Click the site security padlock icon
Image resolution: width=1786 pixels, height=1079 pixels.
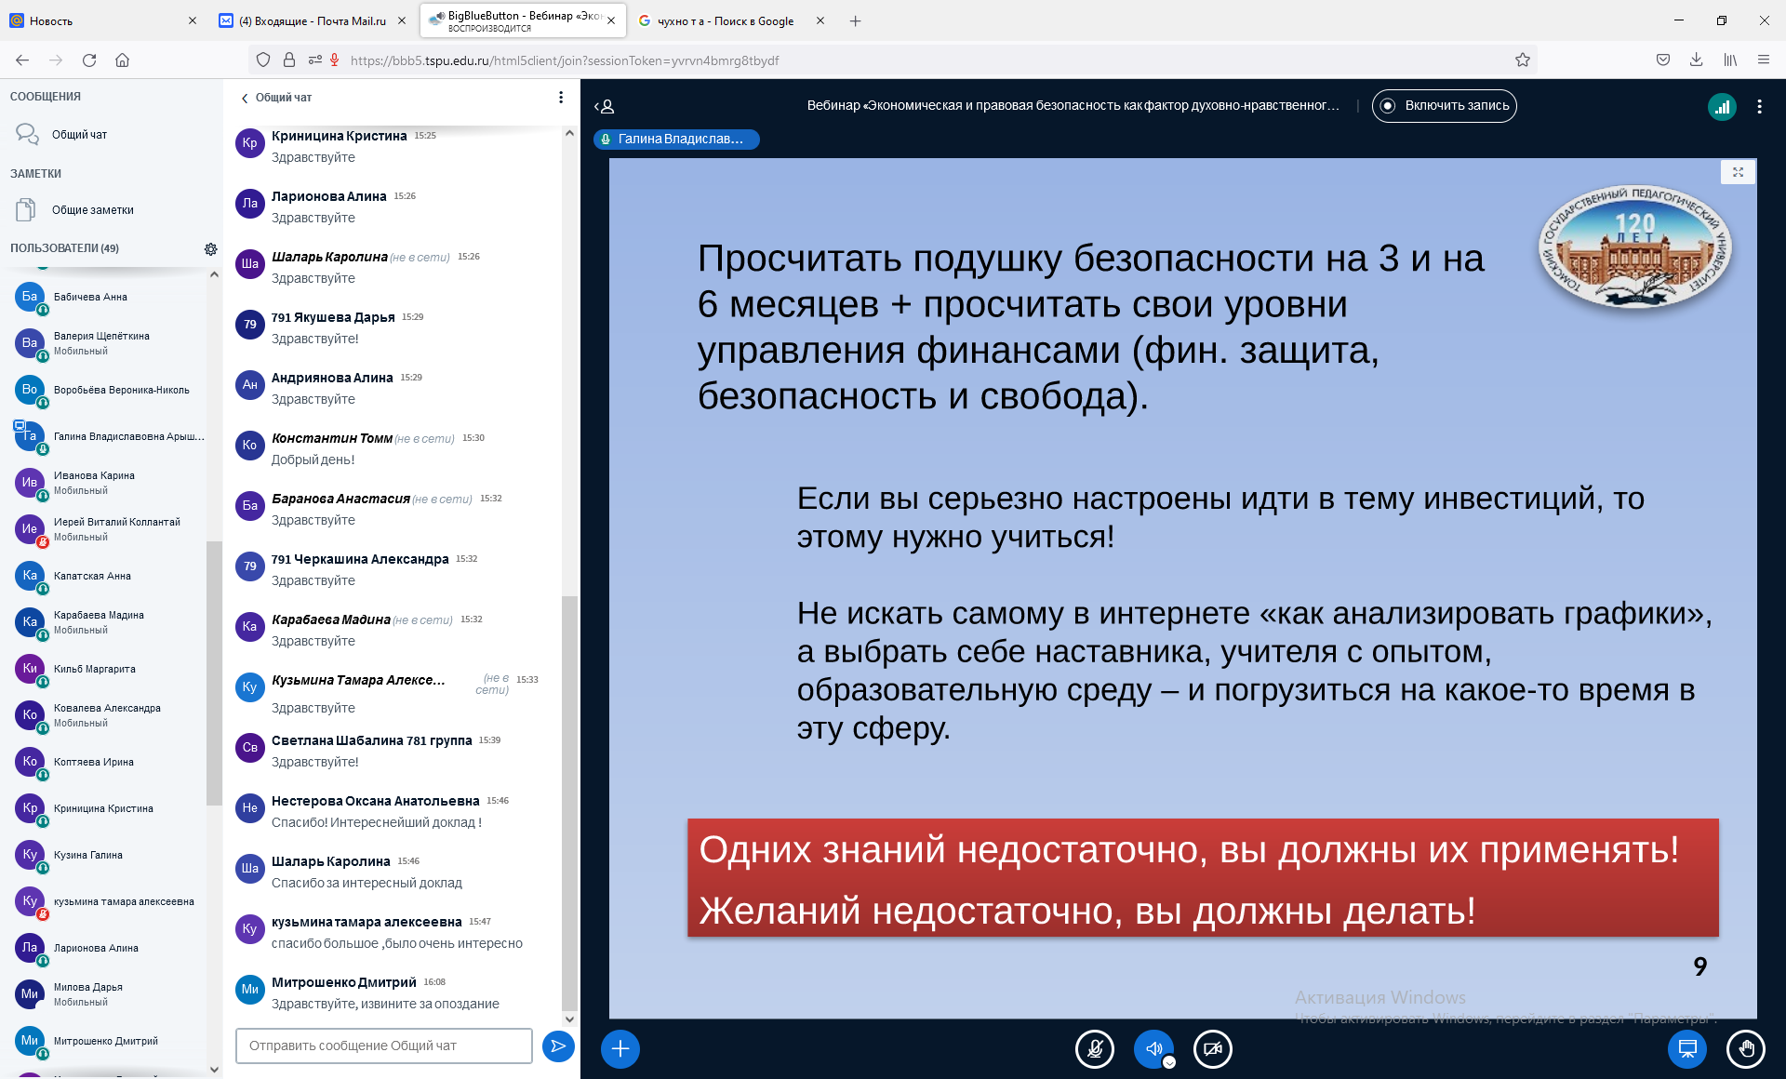pos(289,60)
